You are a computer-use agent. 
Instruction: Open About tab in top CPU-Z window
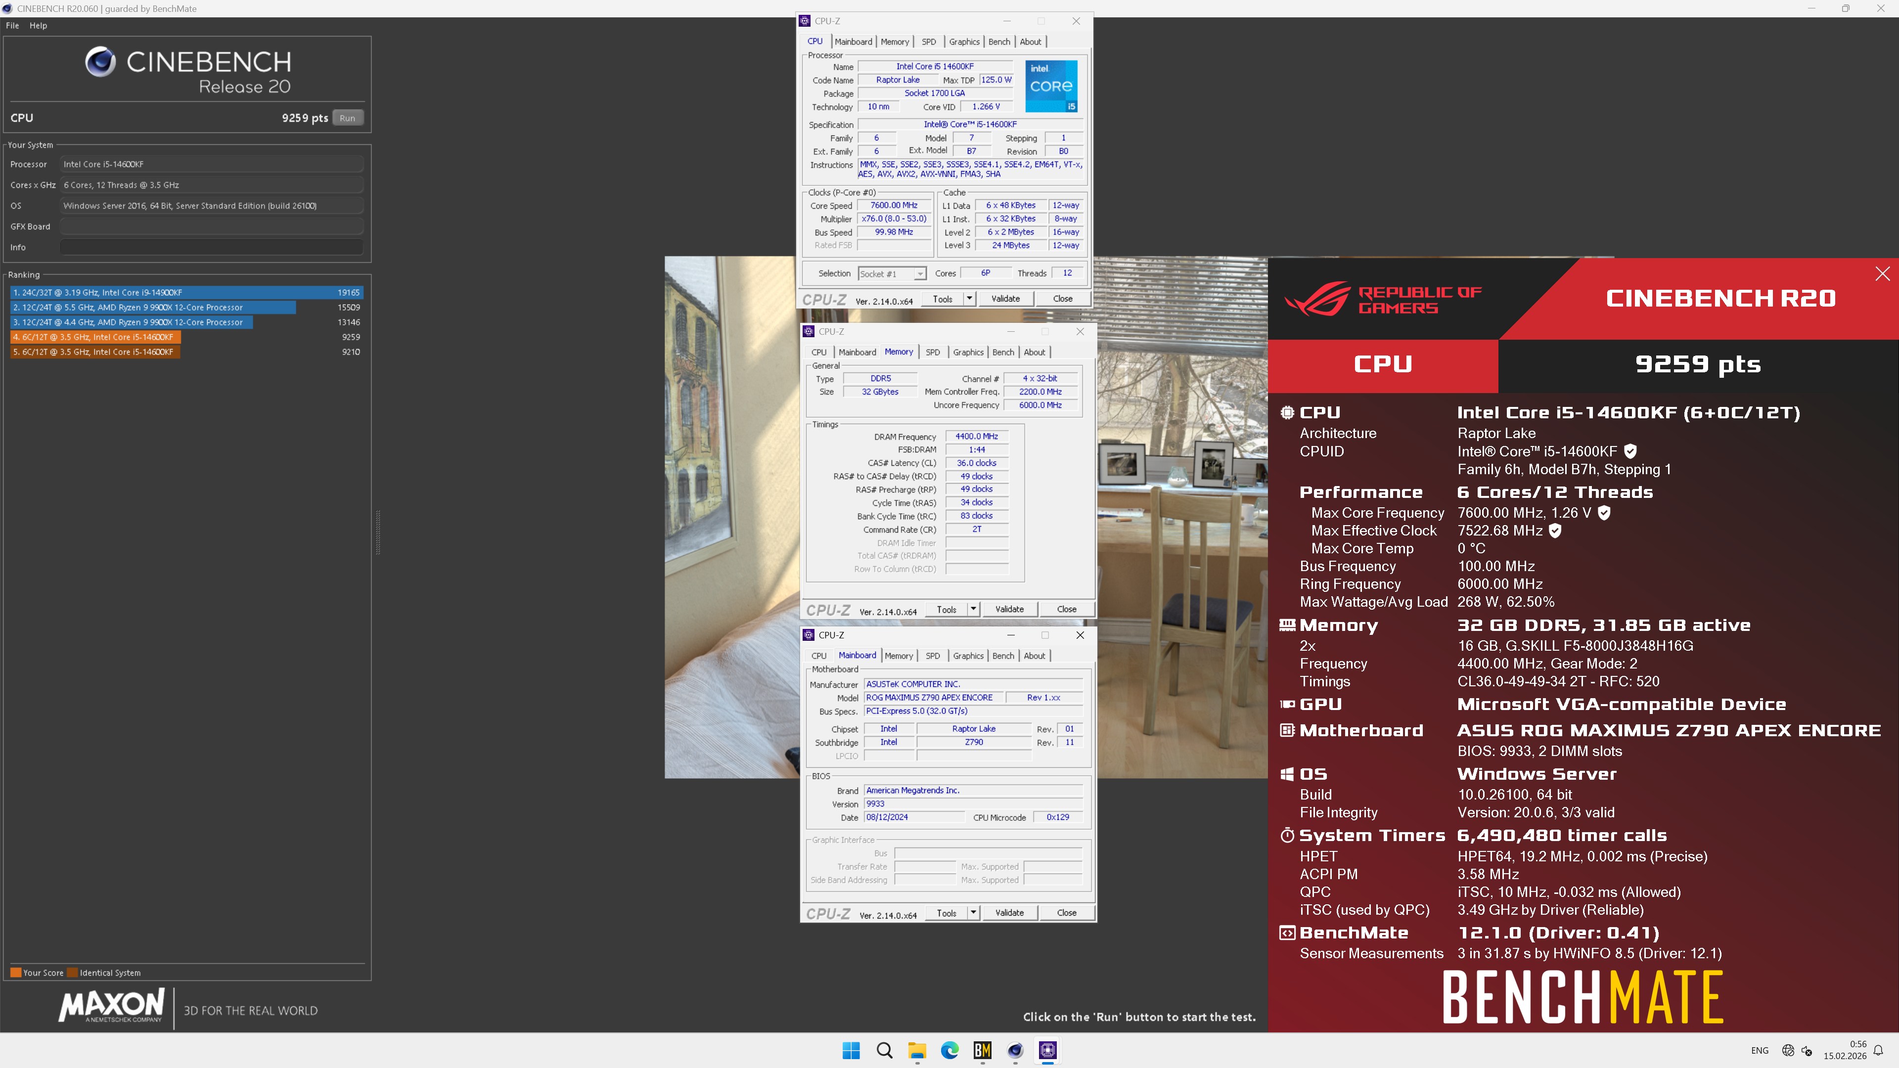(x=1031, y=41)
